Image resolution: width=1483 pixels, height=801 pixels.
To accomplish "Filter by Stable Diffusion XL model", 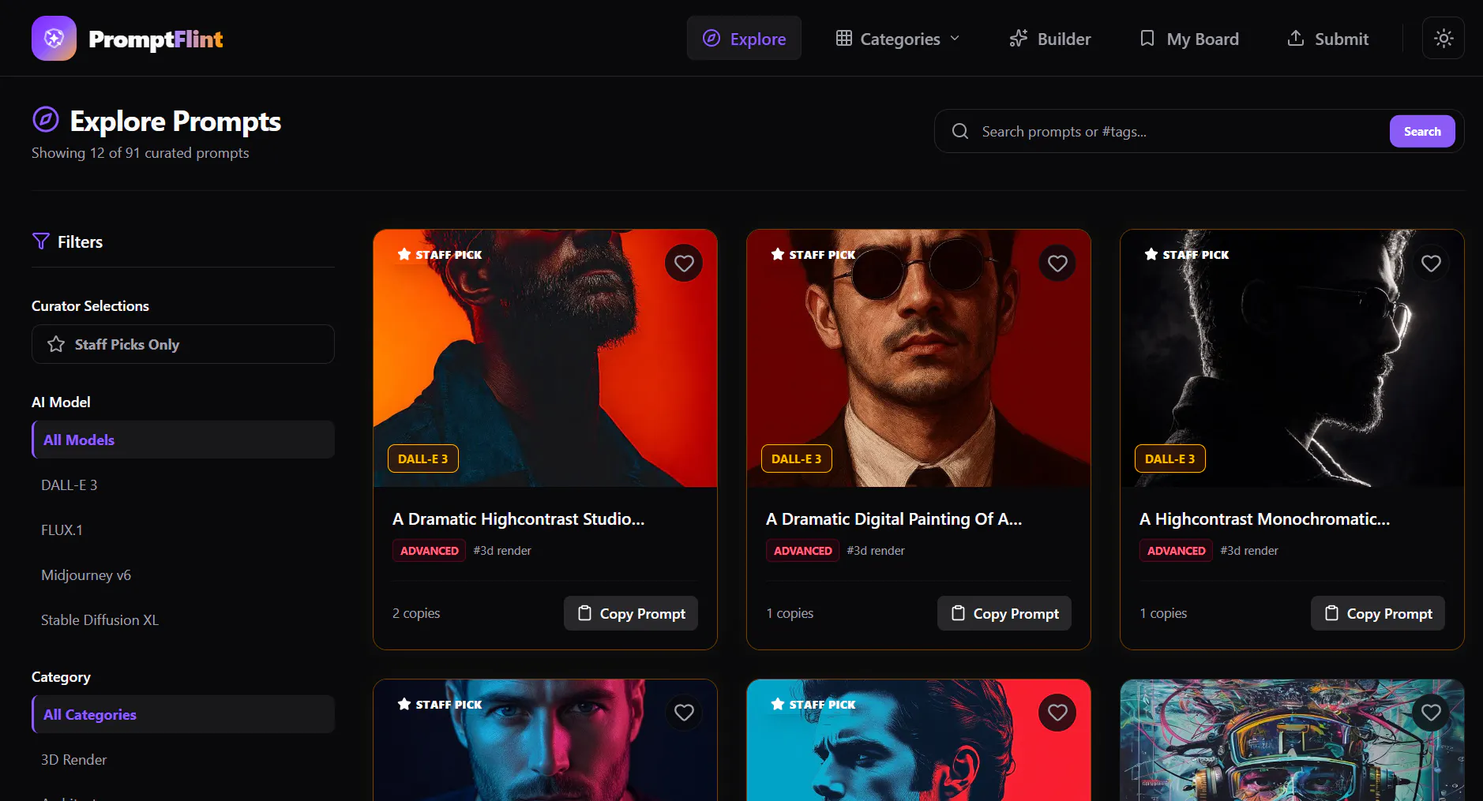I will pyautogui.click(x=183, y=619).
